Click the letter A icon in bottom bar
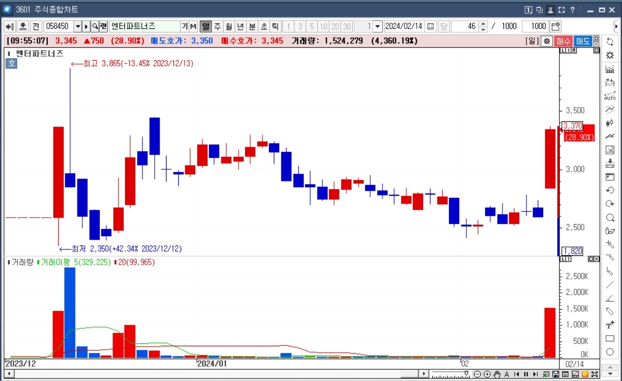This screenshot has width=622, height=381. (506, 374)
